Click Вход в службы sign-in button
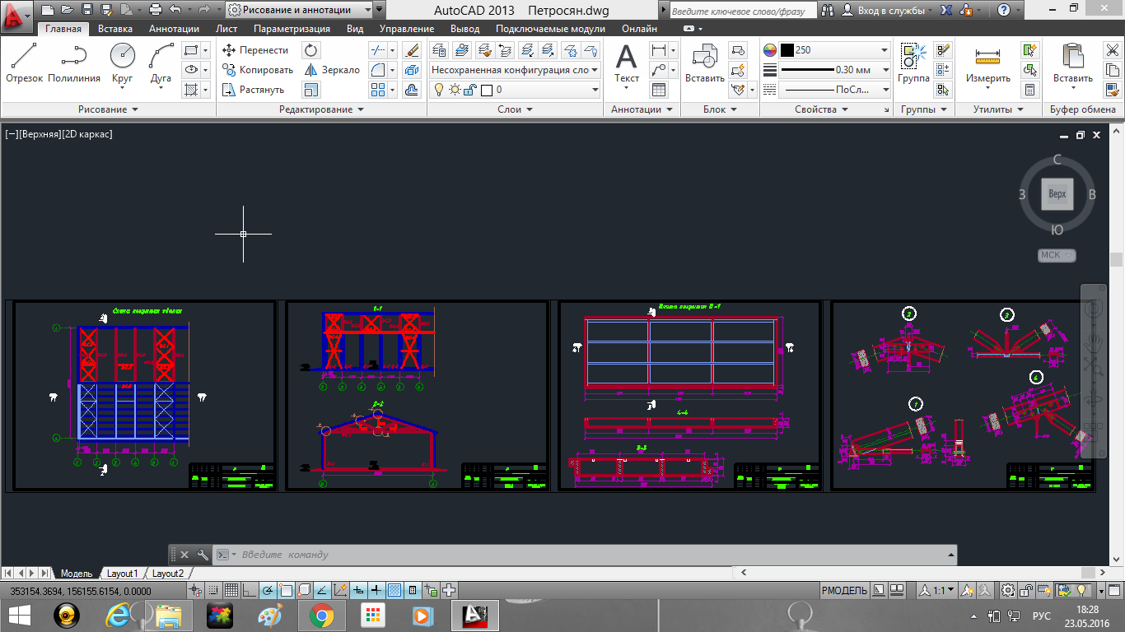The image size is (1125, 632). point(885,10)
